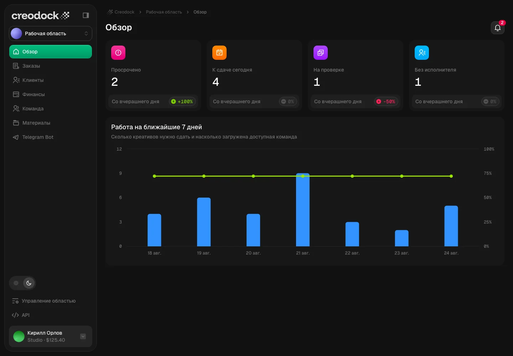
Task: Open Рабочая область workspace switcher
Action: click(x=51, y=33)
